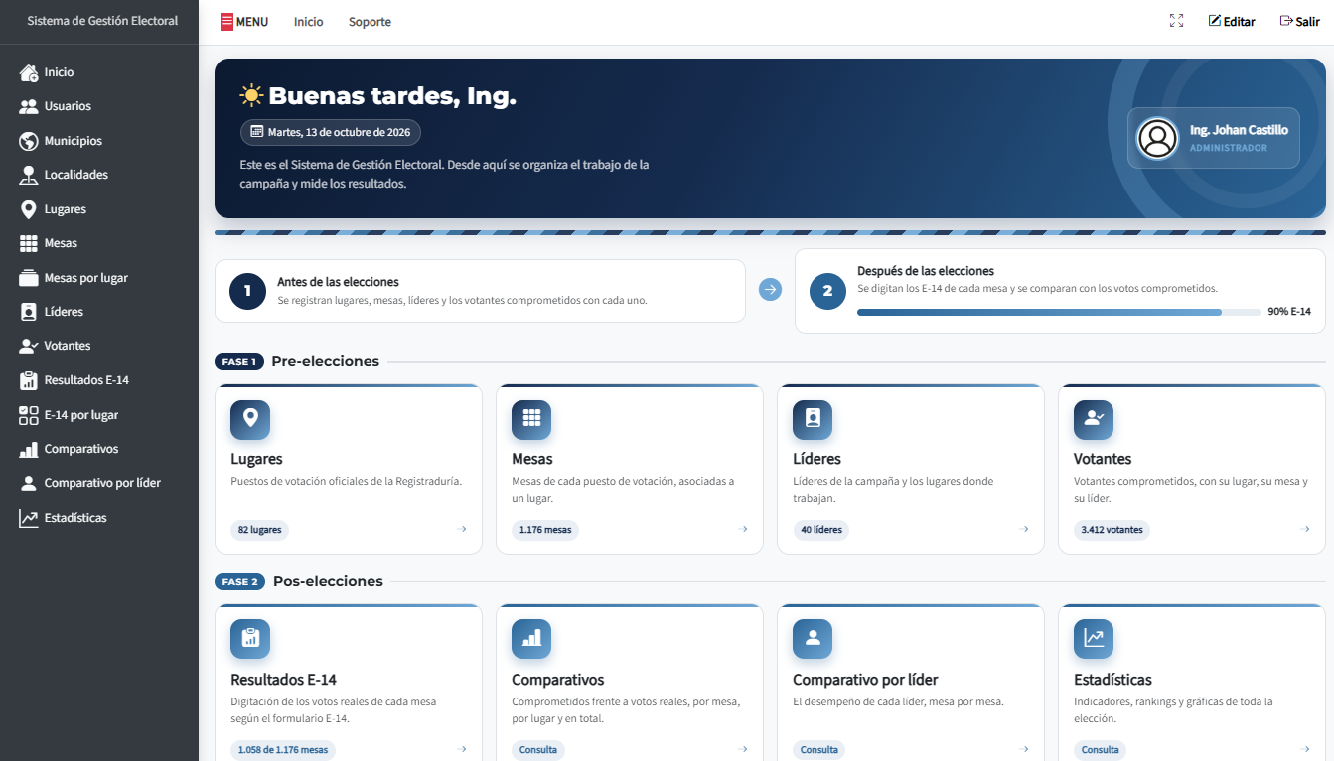The image size is (1334, 761).
Task: Click the 82 lugares badge
Action: [x=259, y=530]
